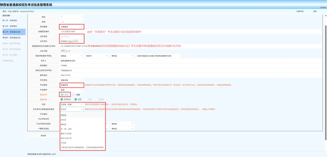The image size is (327, 157).
Task: Choose 播音与主持类 from the dropdown list
Action: click(x=82, y=133)
